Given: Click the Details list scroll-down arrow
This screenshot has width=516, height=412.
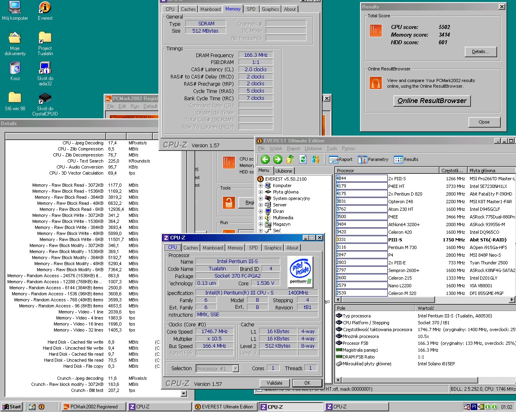Looking at the screenshot, I should [184, 393].
